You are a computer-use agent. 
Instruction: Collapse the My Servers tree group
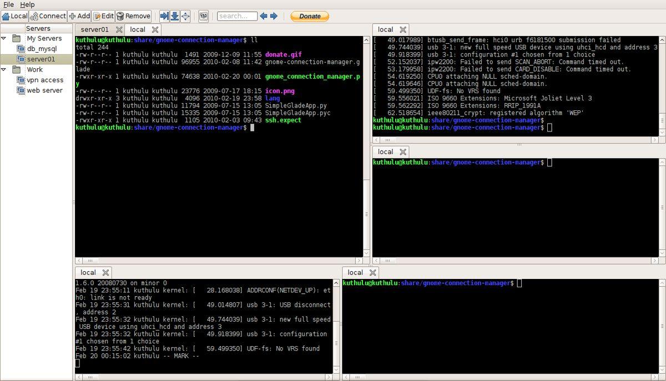[4, 38]
